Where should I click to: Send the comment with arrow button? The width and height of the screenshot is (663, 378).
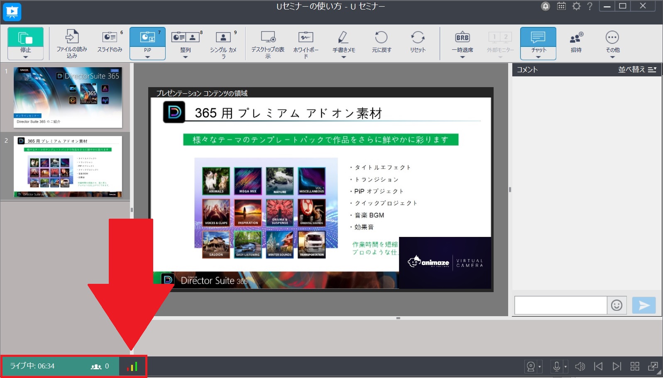click(x=644, y=305)
